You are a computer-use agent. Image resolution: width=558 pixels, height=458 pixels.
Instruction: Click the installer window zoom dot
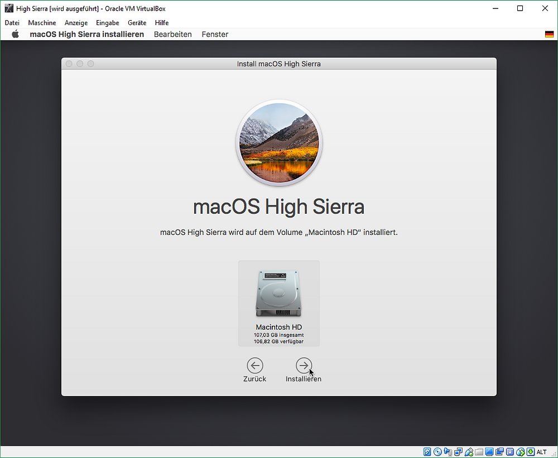click(x=91, y=64)
